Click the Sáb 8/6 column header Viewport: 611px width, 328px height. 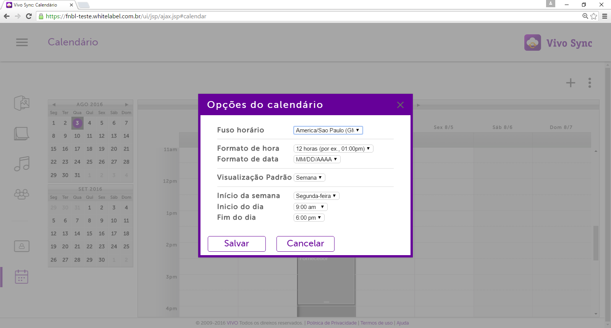[503, 127]
